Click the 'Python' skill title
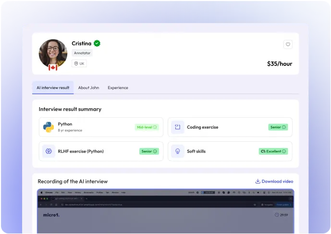 pyautogui.click(x=65, y=124)
